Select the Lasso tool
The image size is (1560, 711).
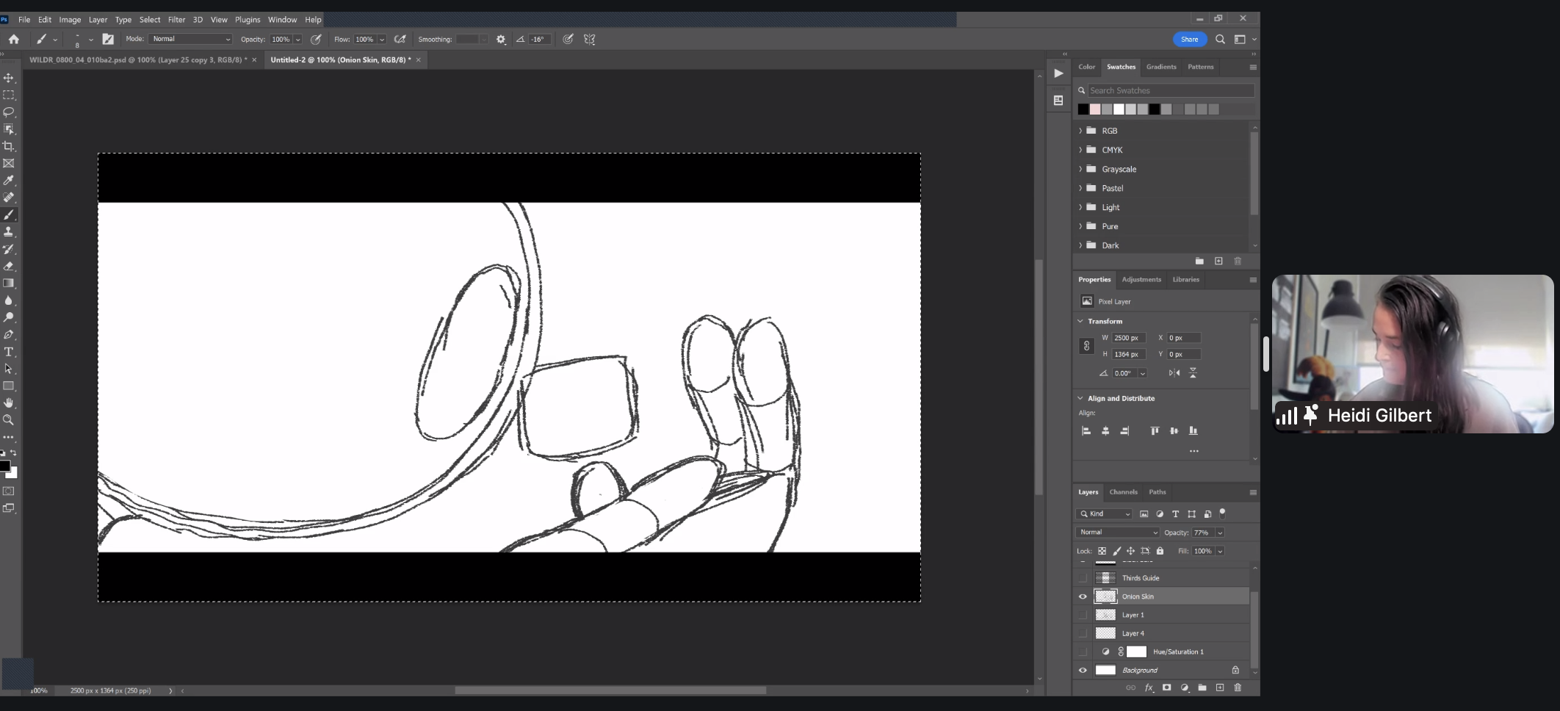coord(9,112)
